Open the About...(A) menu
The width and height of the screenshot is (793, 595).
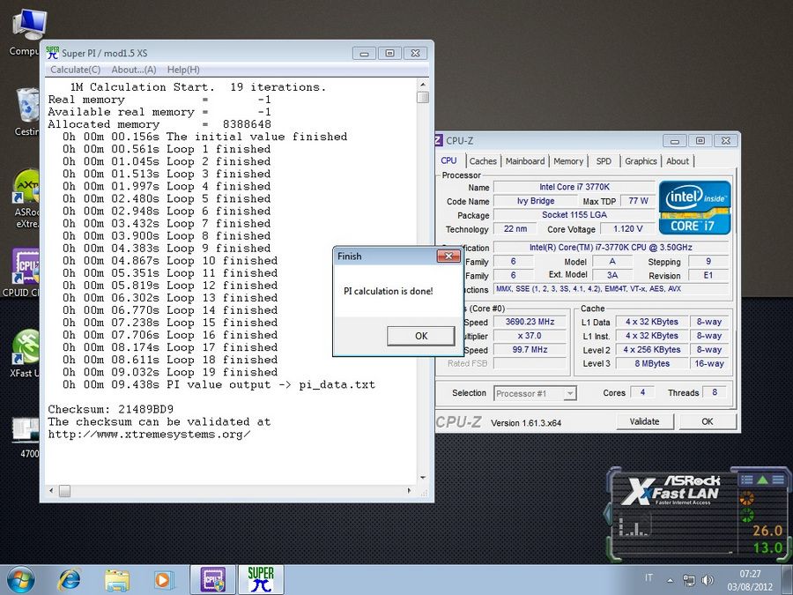134,70
